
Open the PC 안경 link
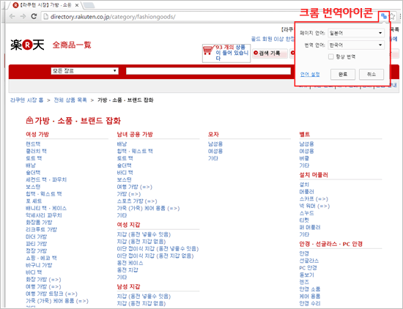(x=308, y=268)
